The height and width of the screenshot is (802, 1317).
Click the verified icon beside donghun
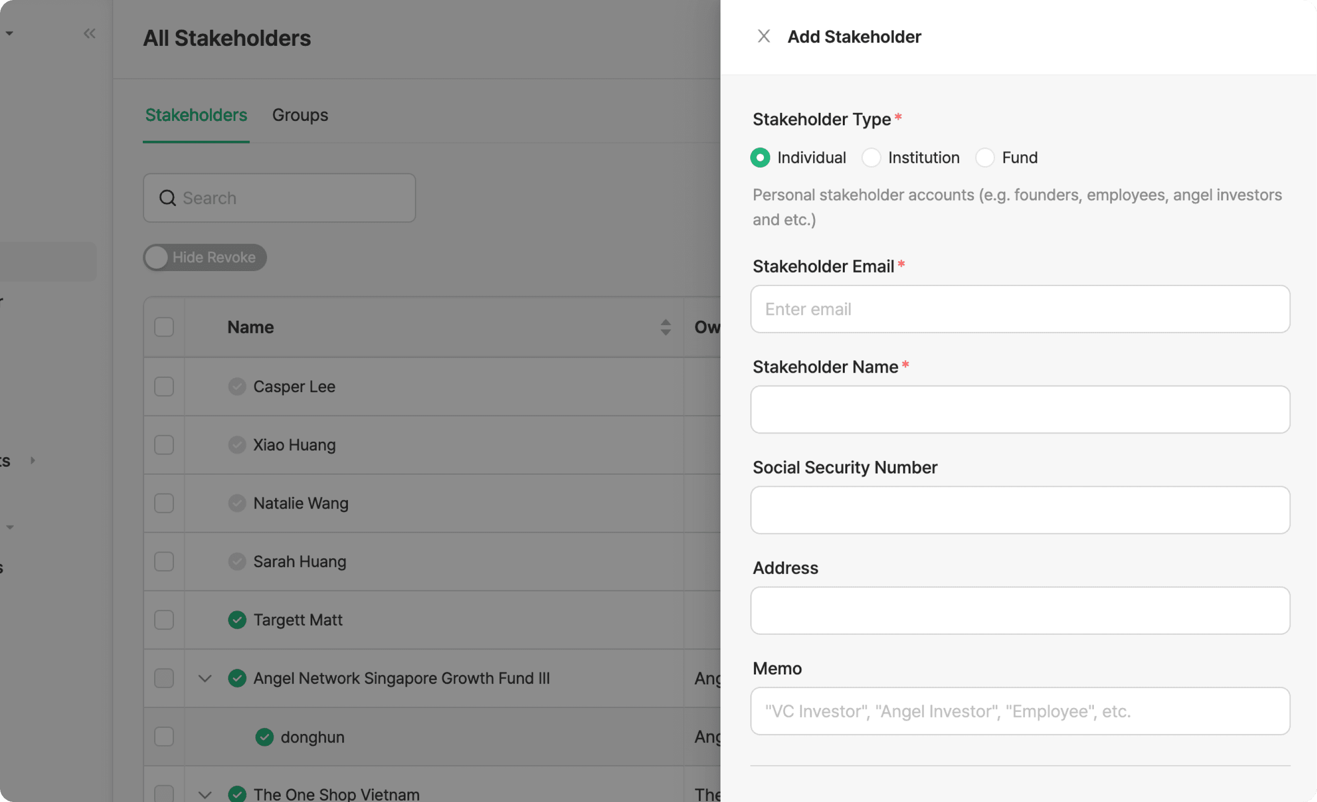tap(264, 737)
